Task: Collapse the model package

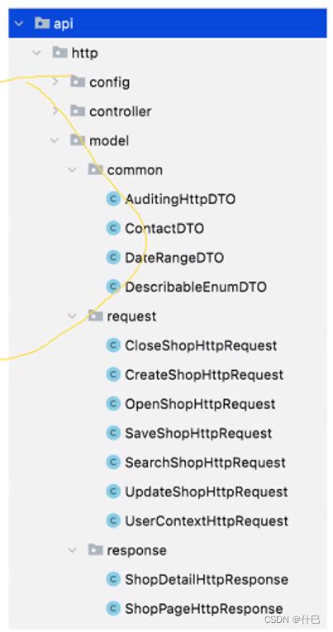Action: 55,140
